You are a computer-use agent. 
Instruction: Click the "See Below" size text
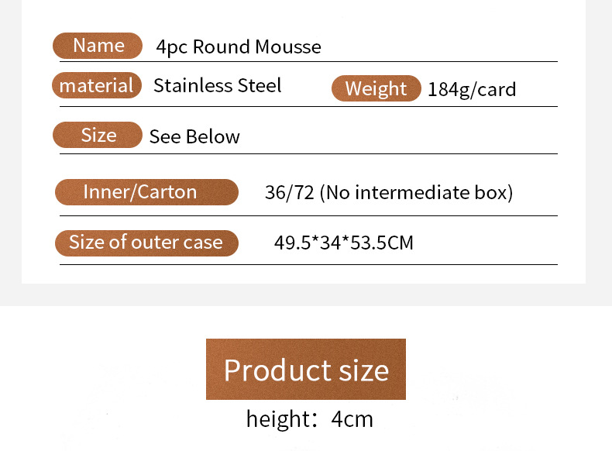194,137
